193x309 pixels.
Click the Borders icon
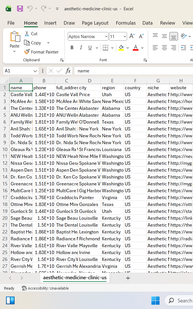click(x=105, y=47)
